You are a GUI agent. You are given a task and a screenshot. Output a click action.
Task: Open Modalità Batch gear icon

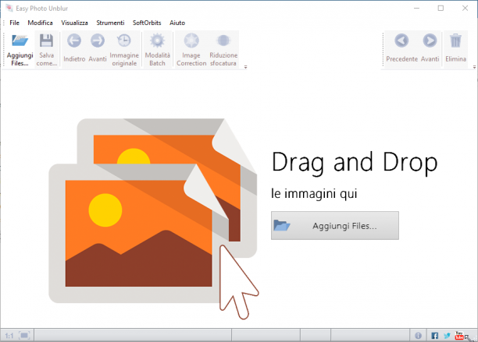tap(157, 41)
